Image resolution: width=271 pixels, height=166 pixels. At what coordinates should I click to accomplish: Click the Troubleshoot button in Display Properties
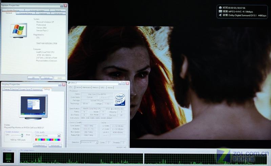40,145
